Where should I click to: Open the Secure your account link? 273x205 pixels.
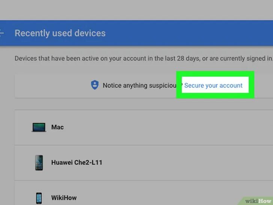213,86
